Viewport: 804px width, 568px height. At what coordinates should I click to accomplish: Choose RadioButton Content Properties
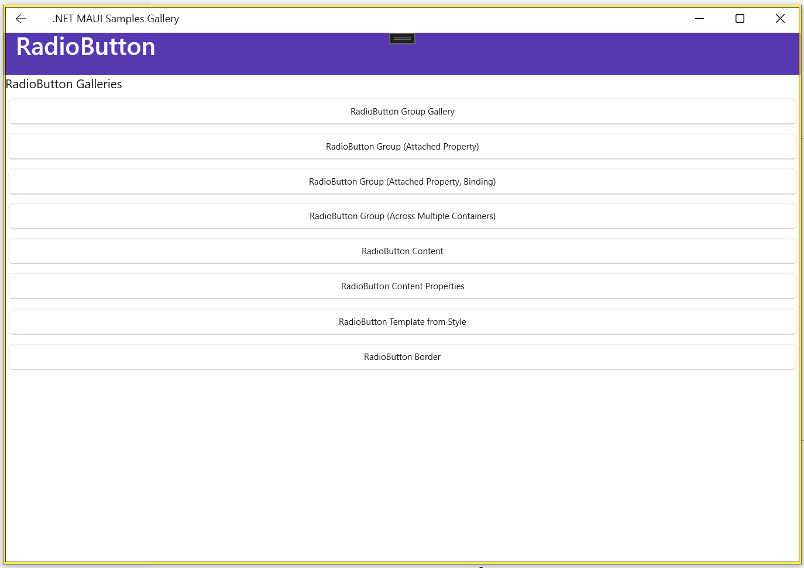click(x=402, y=286)
